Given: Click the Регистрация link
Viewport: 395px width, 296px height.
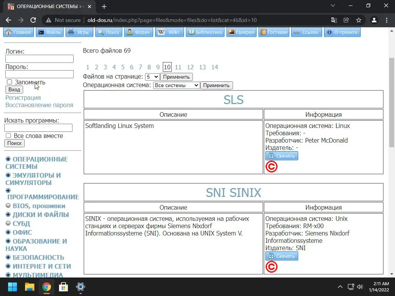Looking at the screenshot, I should tap(23, 98).
